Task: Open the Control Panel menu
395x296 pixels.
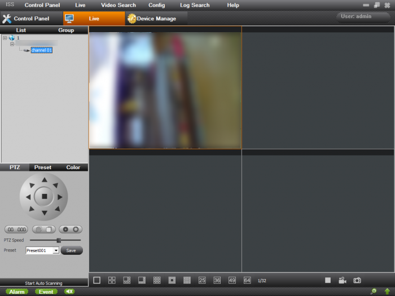Action: coord(42,5)
